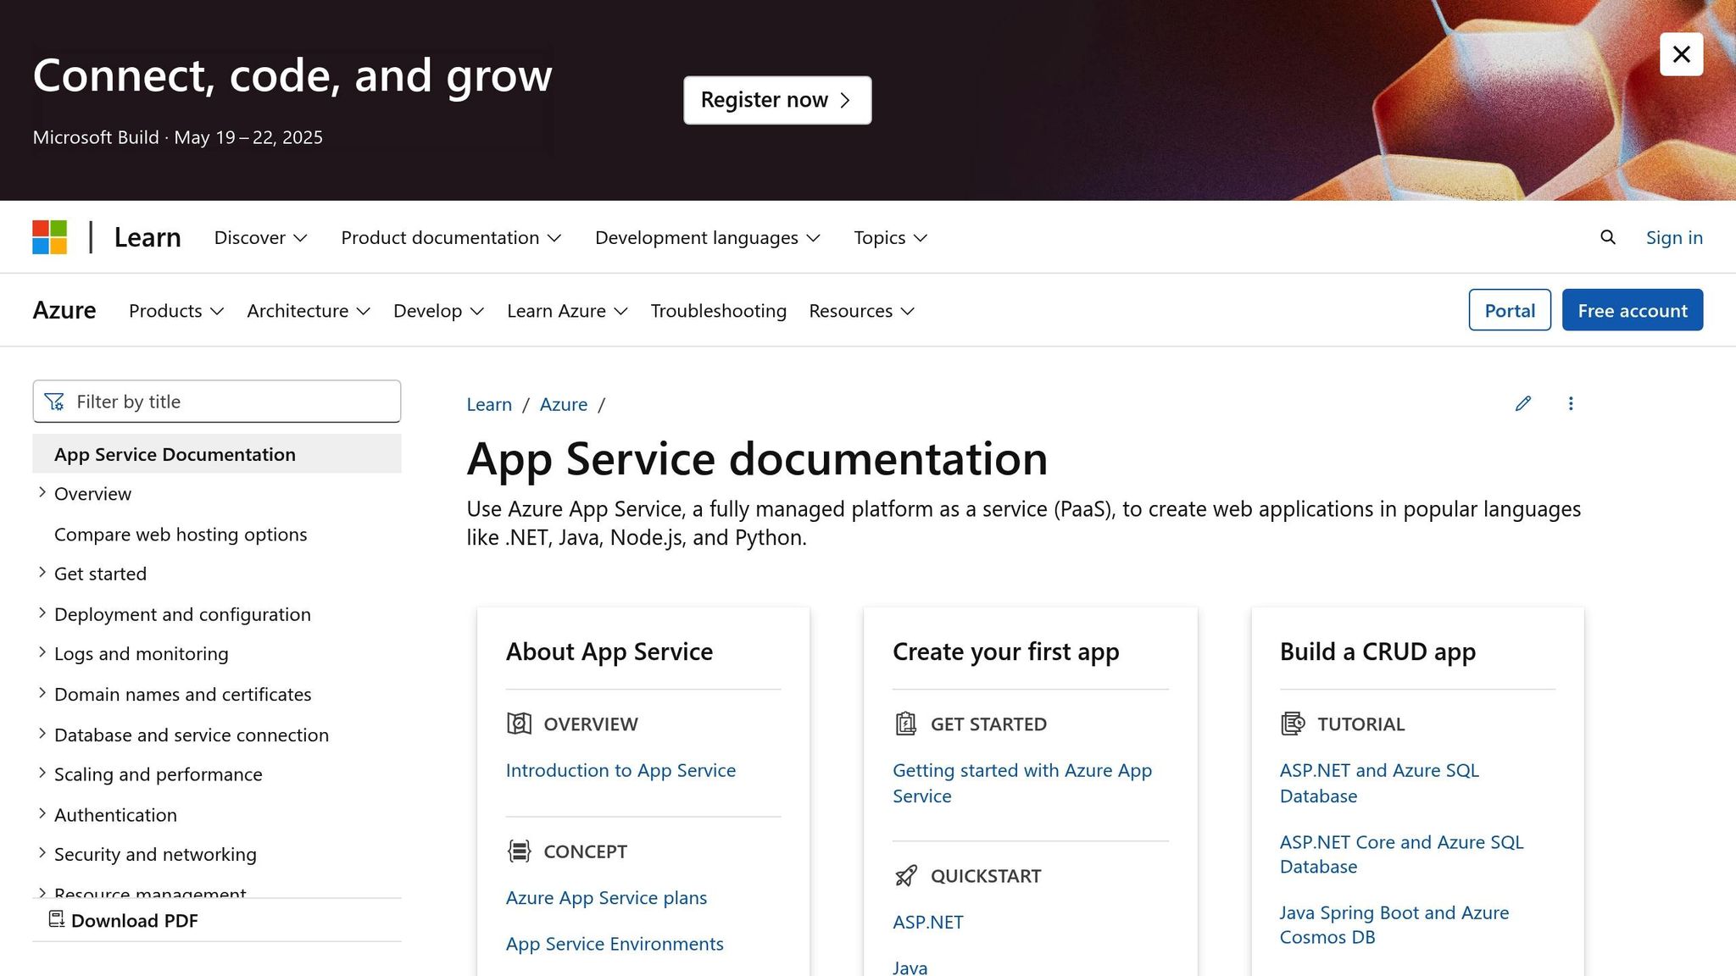This screenshot has height=976, width=1736.
Task: Click the Azure breadcrumb link
Action: [x=564, y=404]
